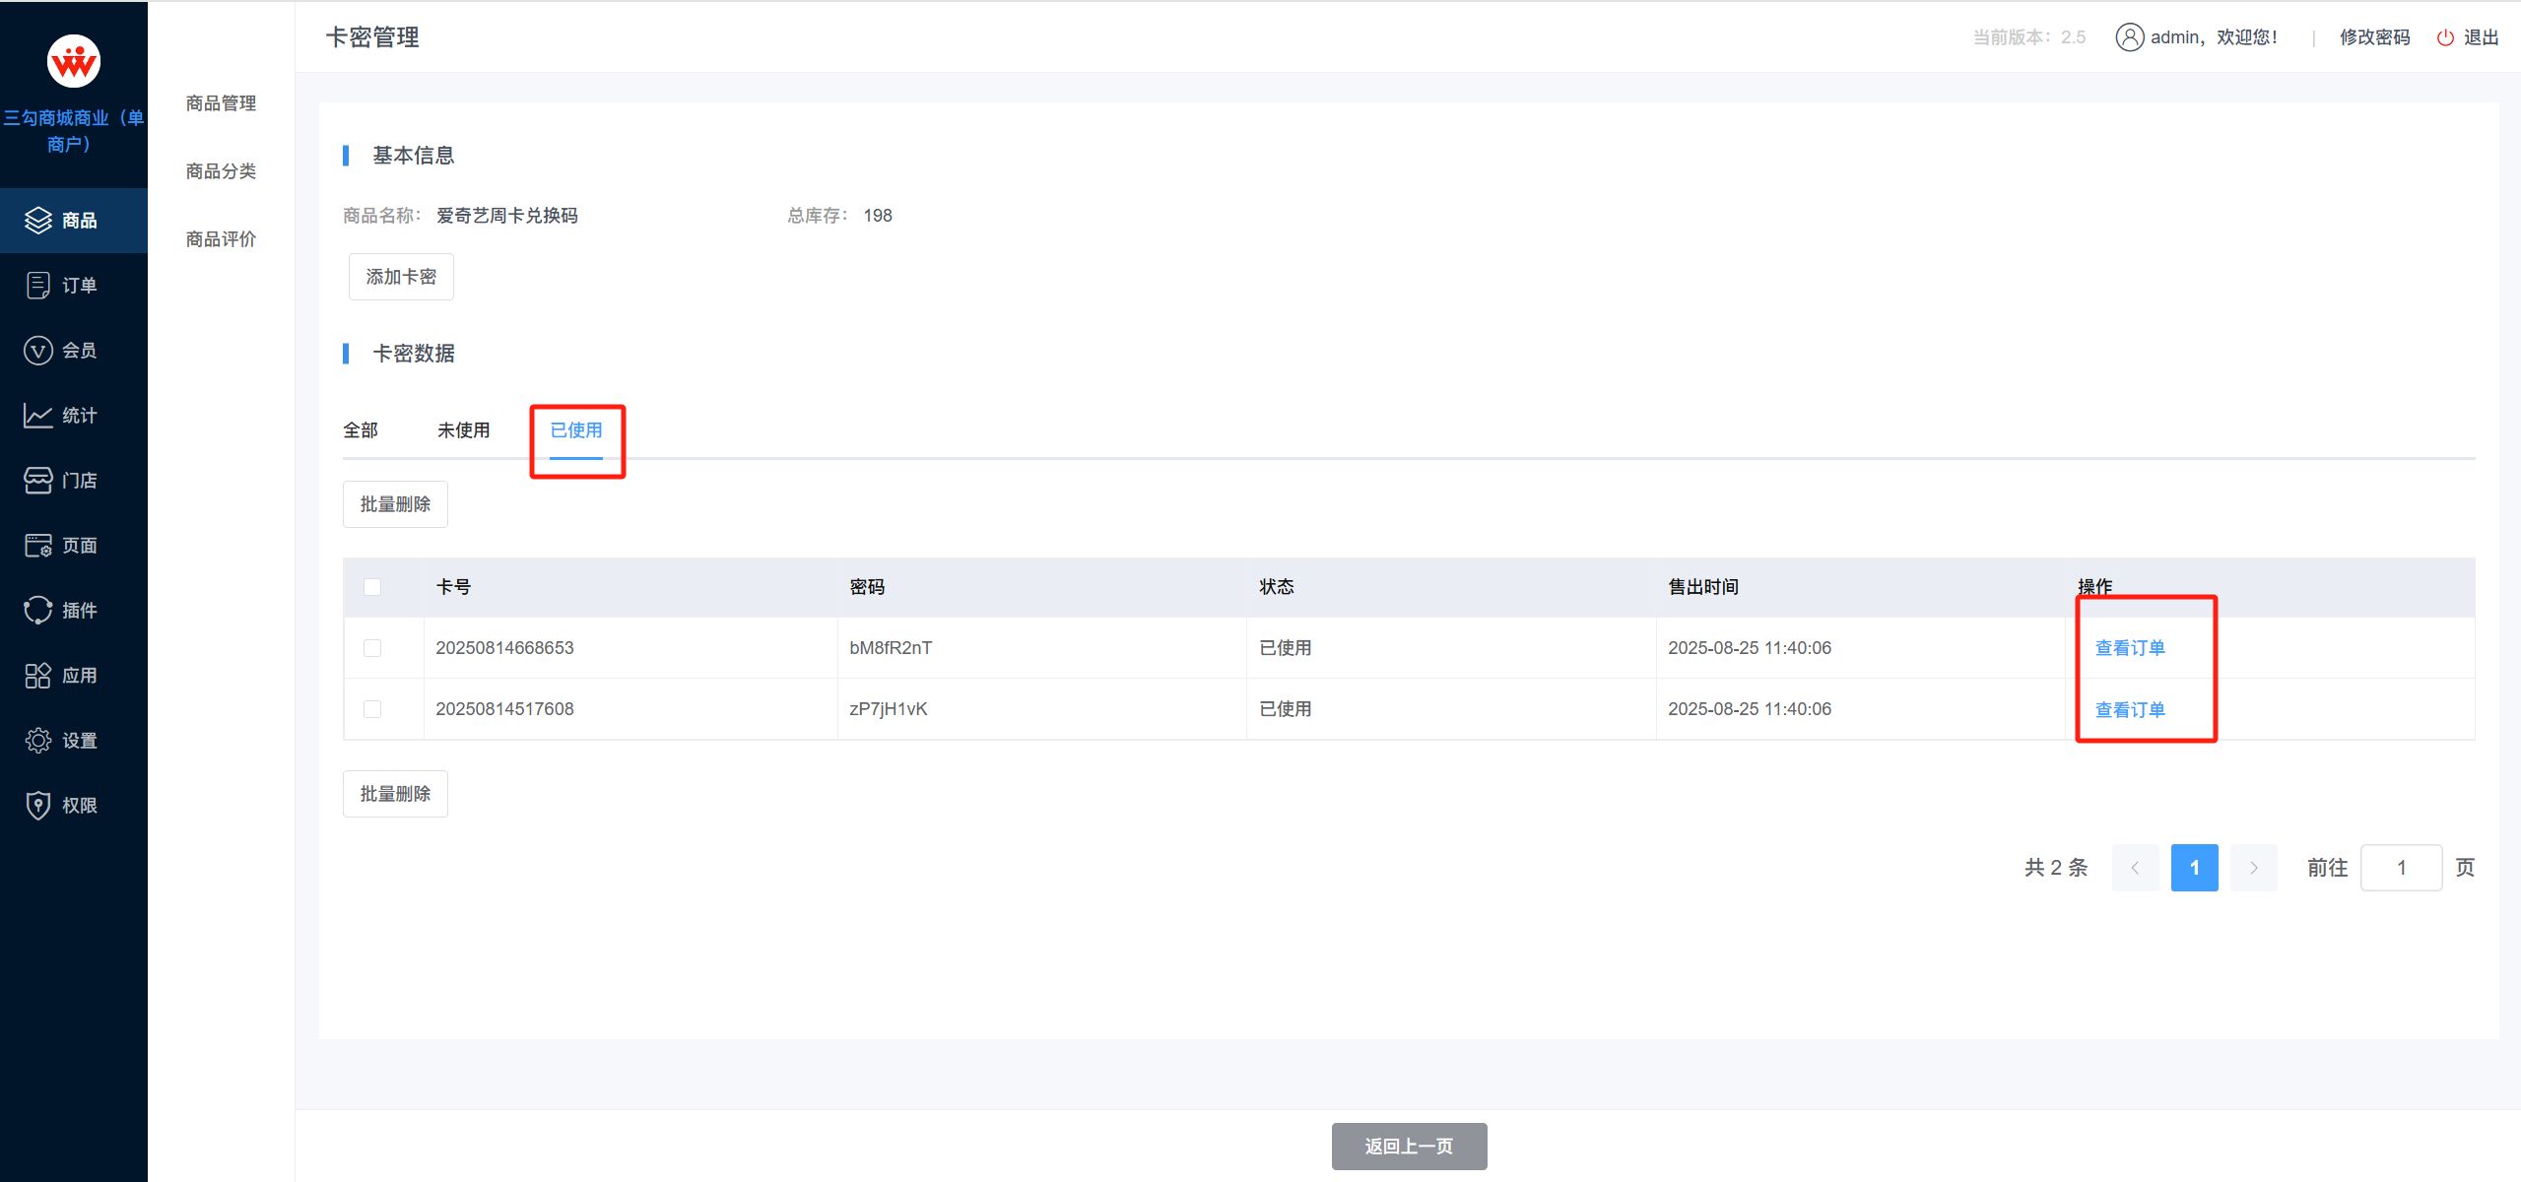Open 查看订单 link for card bM8fR2nT
This screenshot has width=2521, height=1182.
(x=2129, y=648)
